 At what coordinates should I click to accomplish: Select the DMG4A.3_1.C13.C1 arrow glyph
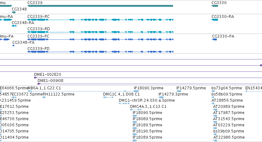click(136, 110)
